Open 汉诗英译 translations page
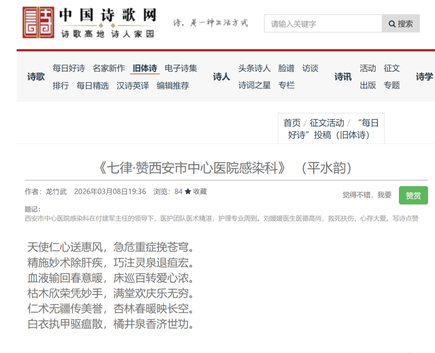The height and width of the screenshot is (353, 435). coord(133,85)
